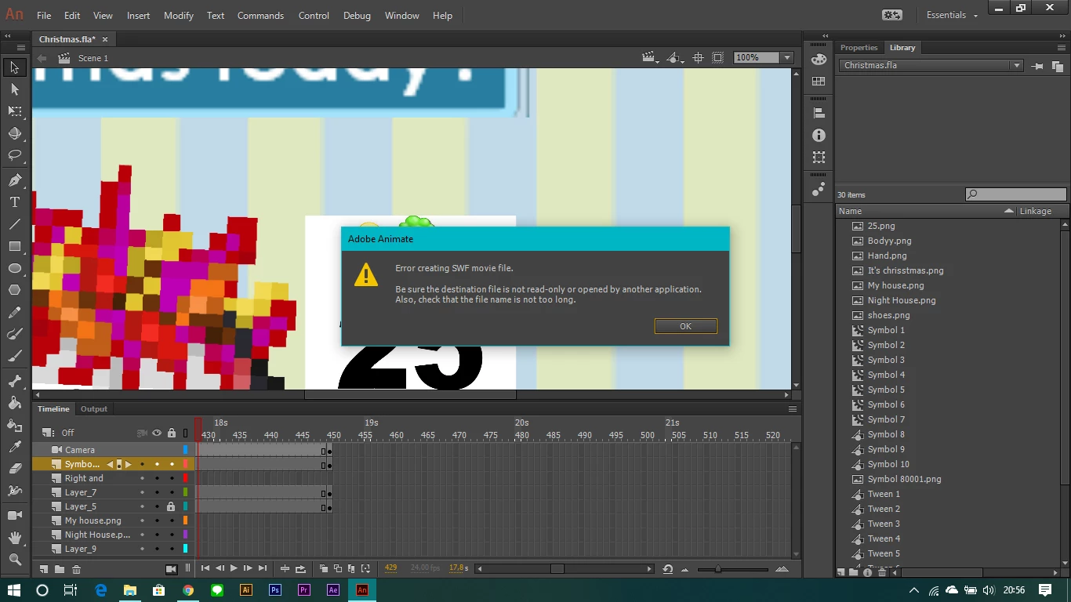1071x602 pixels.
Task: Toggle outline color of Layer_9
Action: [x=185, y=549]
